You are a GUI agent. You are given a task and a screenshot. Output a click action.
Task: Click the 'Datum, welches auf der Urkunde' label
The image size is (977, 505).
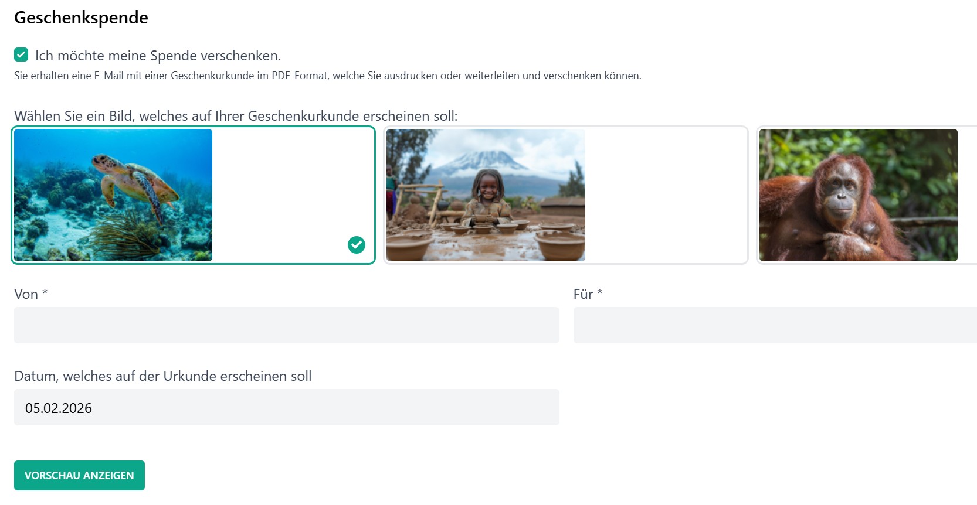click(x=162, y=376)
